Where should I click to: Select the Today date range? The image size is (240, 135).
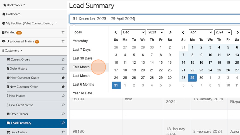click(89, 32)
